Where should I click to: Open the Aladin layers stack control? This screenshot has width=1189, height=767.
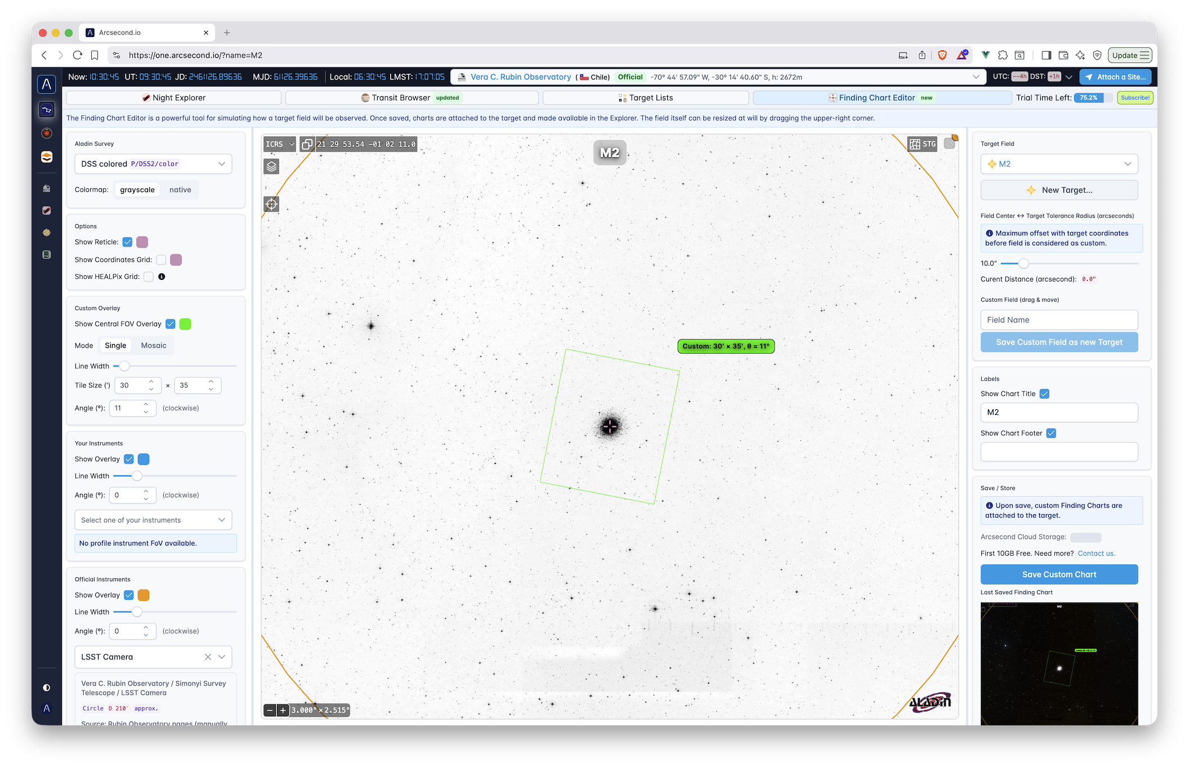coord(271,167)
